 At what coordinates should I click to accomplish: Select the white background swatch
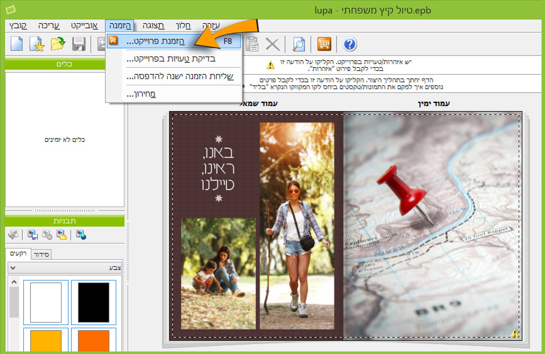tap(46, 302)
